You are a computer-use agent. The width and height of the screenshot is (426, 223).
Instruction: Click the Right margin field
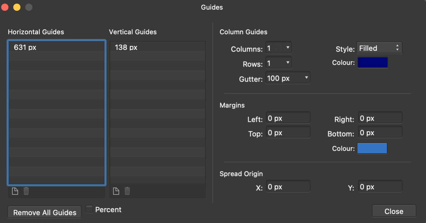pyautogui.click(x=380, y=118)
